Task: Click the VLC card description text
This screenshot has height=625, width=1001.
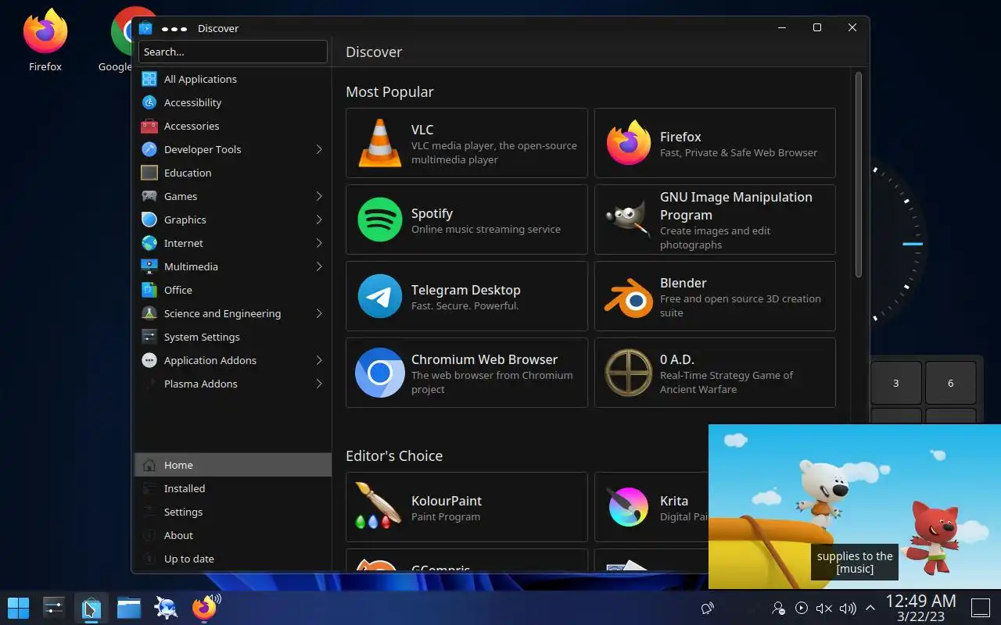Action: [493, 152]
